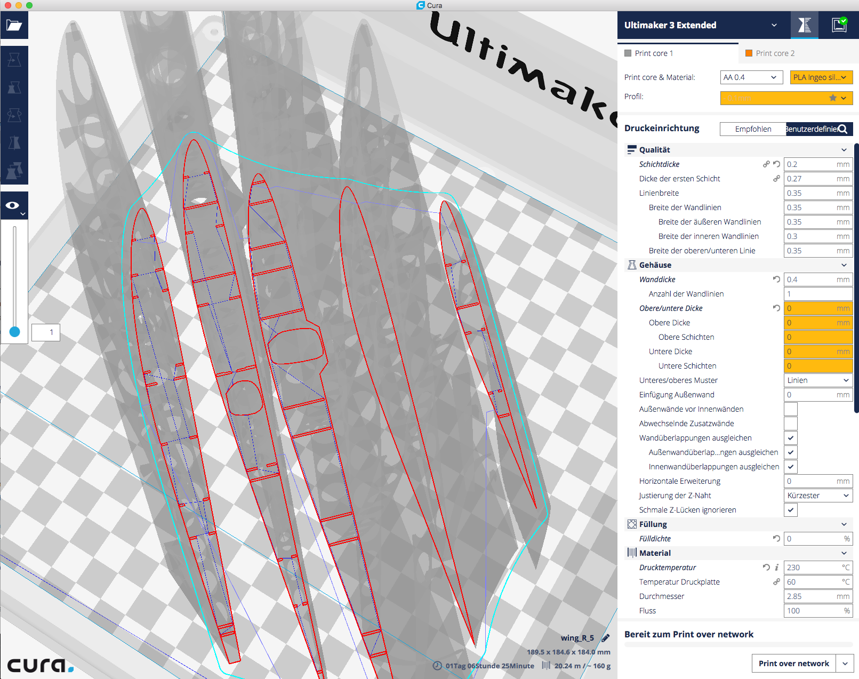
Task: Click Temperatur Druckplatte value field 60
Action: pyautogui.click(x=818, y=582)
